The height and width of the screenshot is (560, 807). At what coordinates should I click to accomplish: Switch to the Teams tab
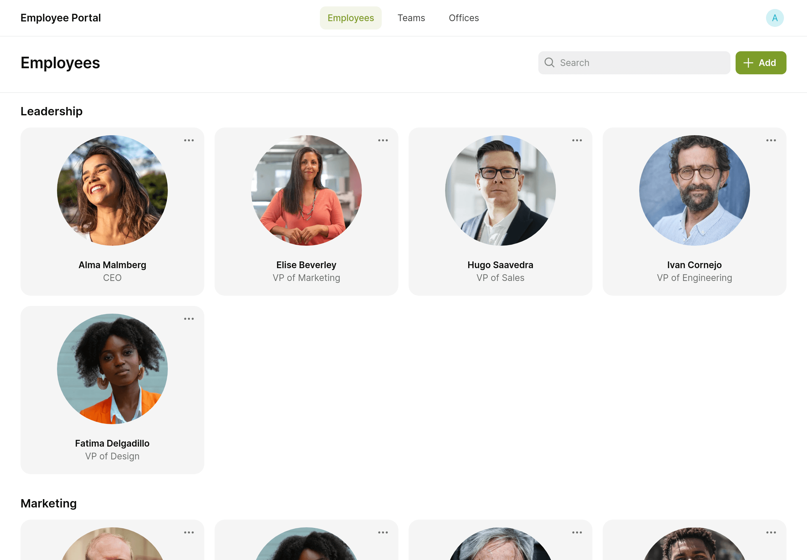pos(411,18)
